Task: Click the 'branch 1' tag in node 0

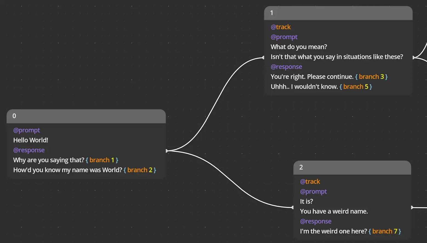Action: point(102,160)
